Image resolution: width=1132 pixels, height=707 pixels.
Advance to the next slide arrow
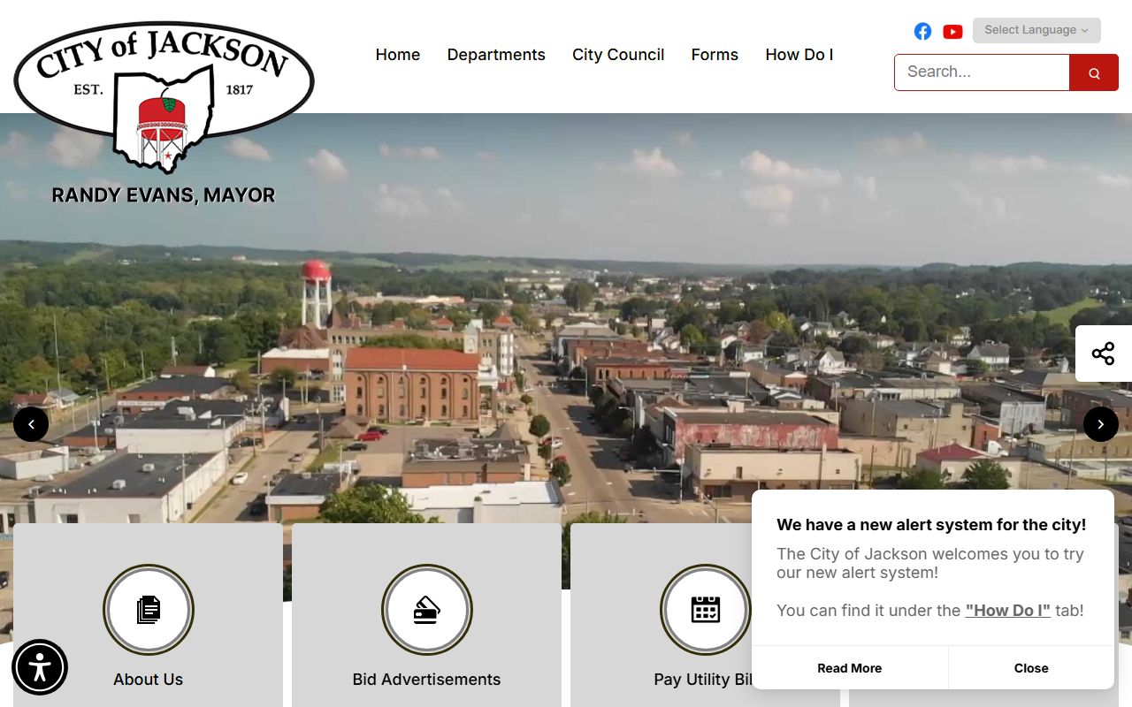(x=1101, y=424)
